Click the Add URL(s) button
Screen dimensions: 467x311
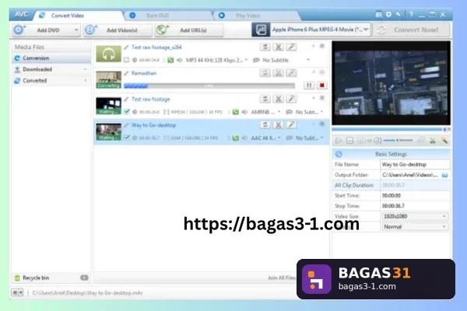pyautogui.click(x=189, y=30)
